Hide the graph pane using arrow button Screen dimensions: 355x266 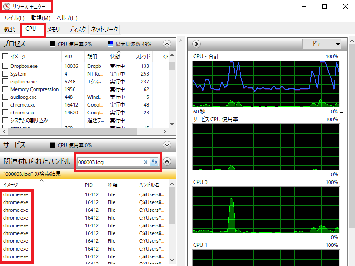pyautogui.click(x=196, y=44)
